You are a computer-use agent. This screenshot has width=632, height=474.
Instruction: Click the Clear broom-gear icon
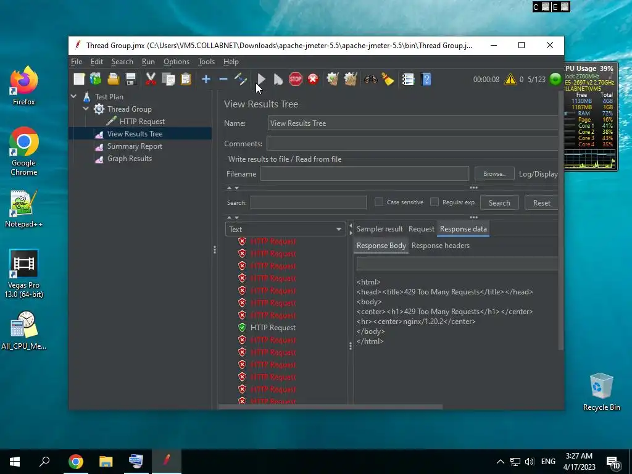click(x=333, y=79)
